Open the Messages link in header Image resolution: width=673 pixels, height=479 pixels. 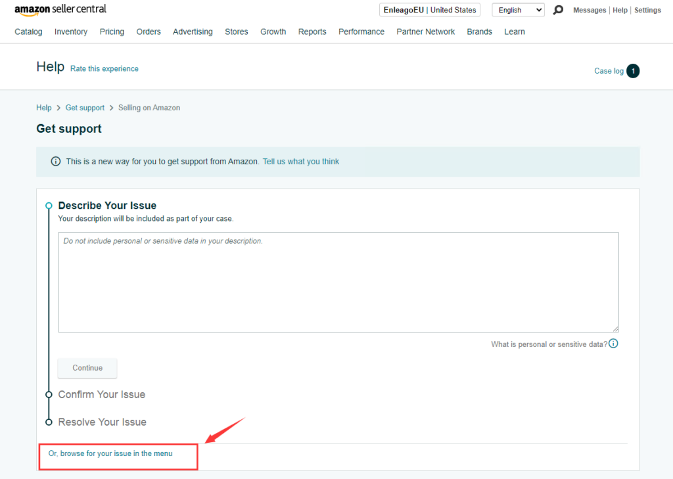point(590,11)
